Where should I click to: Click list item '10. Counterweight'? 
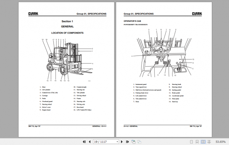80,87
